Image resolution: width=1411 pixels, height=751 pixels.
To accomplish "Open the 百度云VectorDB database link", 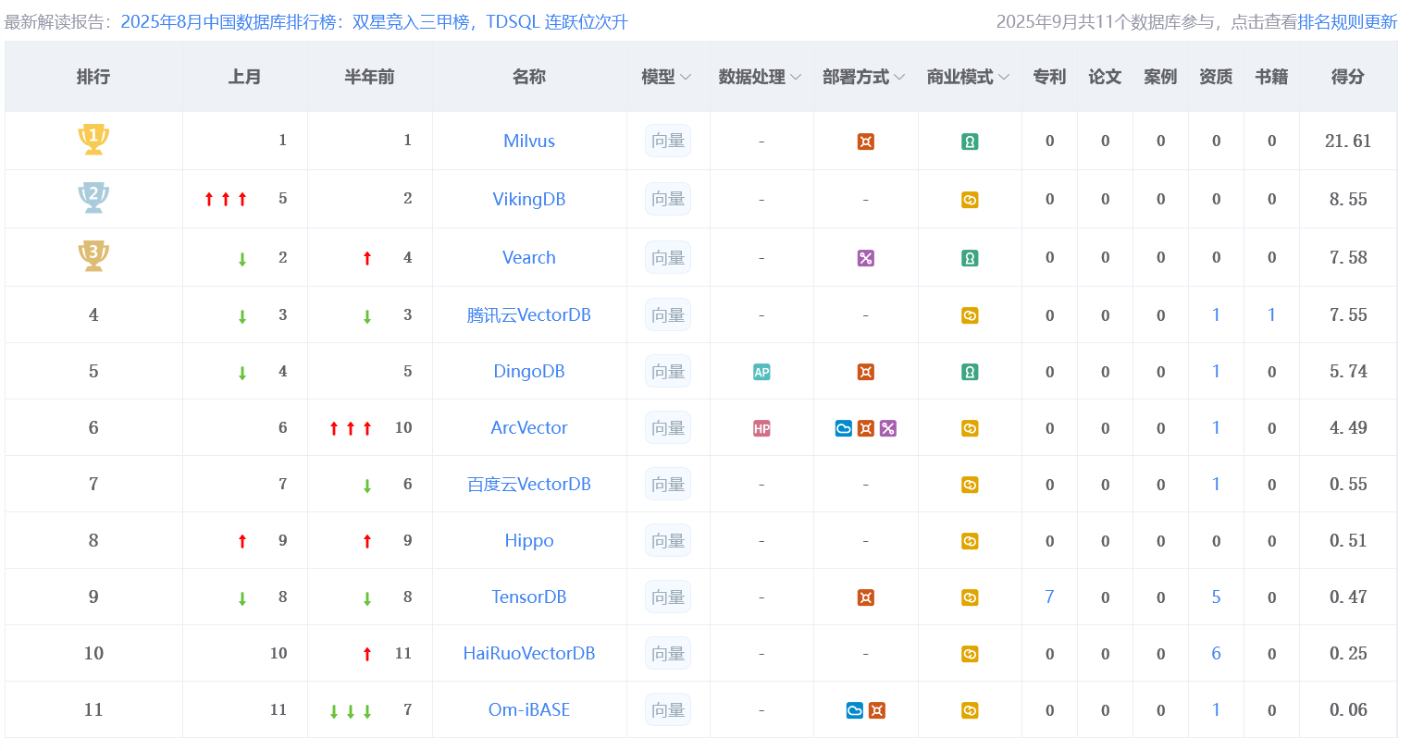I will (x=529, y=484).
